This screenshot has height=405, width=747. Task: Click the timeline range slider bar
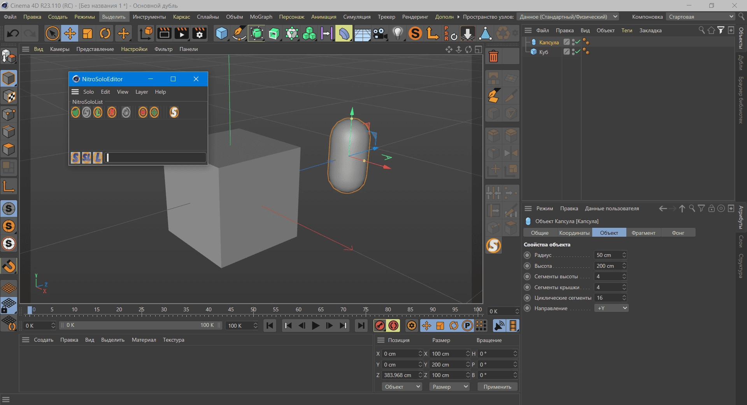point(140,325)
